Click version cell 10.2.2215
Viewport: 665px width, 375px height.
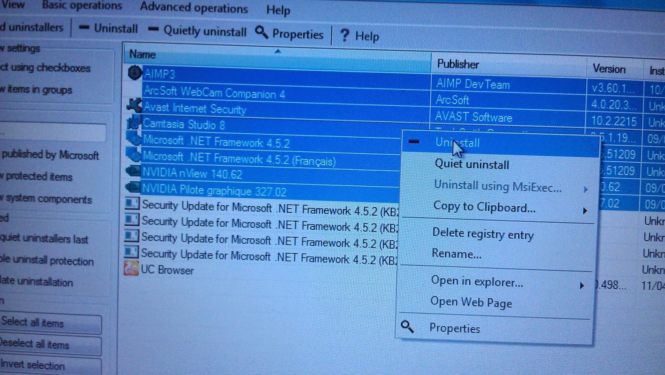pyautogui.click(x=613, y=121)
